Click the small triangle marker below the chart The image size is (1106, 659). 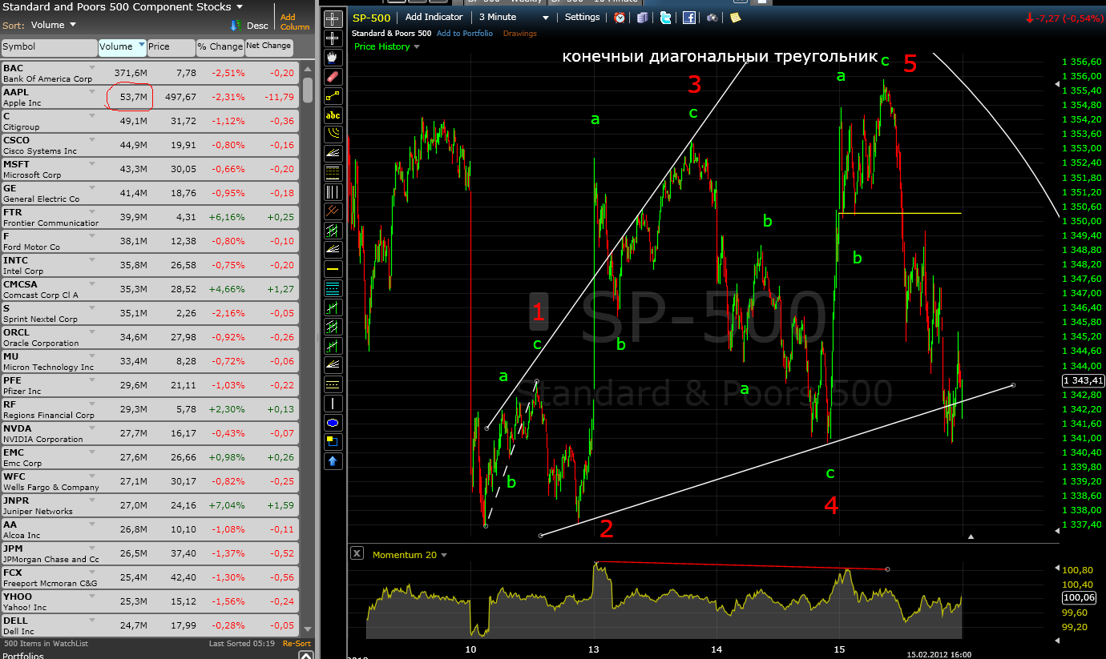point(971,536)
